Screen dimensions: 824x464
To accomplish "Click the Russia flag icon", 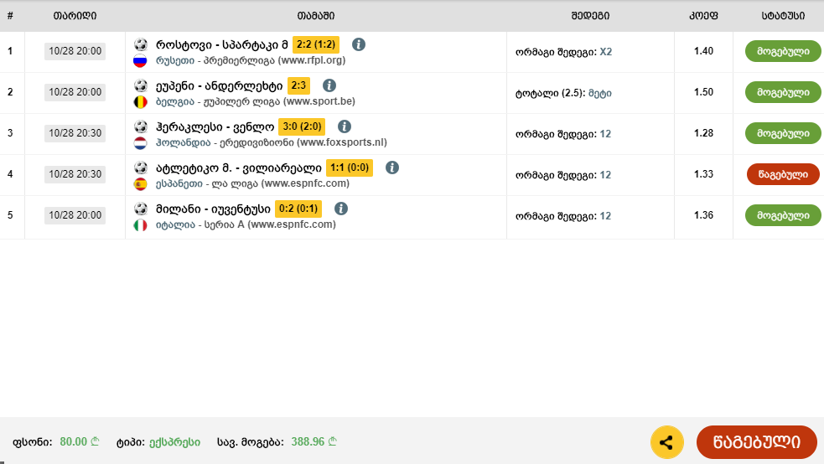I will [140, 61].
